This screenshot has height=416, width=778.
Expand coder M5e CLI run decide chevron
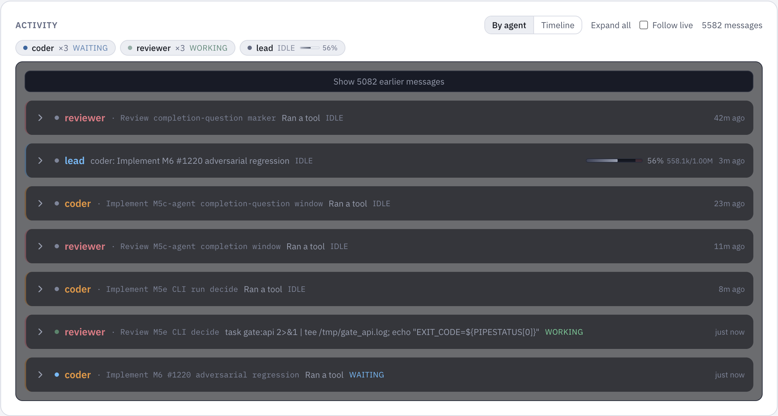coord(40,289)
